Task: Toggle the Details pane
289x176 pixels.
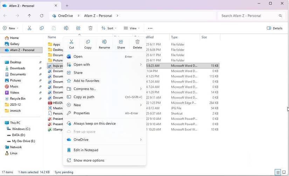Action: (275, 28)
